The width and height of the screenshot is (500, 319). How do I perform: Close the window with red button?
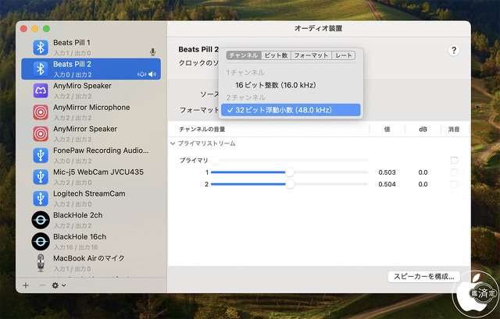point(23,29)
